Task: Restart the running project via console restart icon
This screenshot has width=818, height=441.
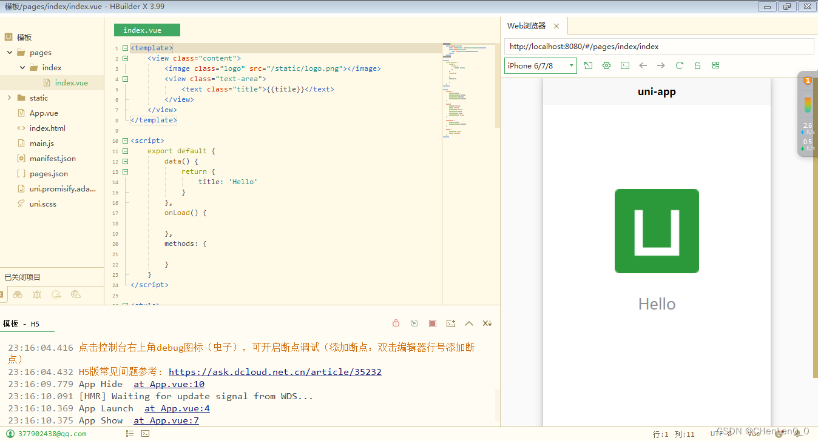Action: pos(414,323)
